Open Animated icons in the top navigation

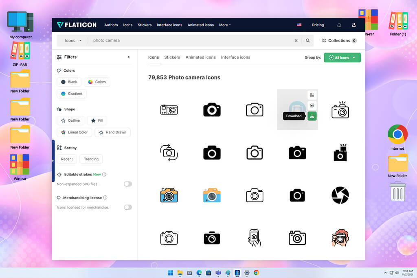pyautogui.click(x=200, y=25)
